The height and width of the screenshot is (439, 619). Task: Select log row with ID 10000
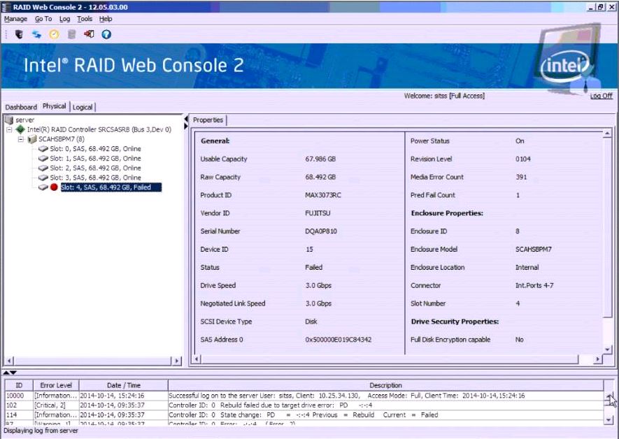(304, 396)
